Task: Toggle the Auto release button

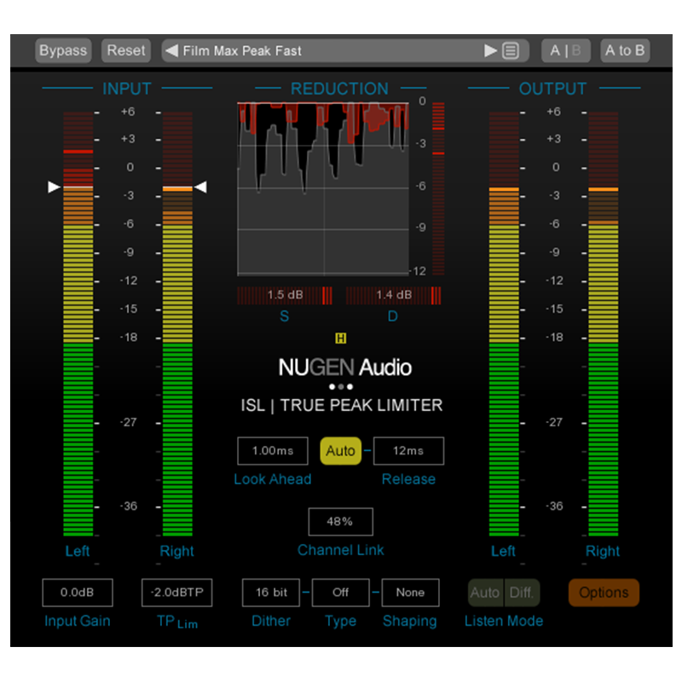Action: [340, 451]
